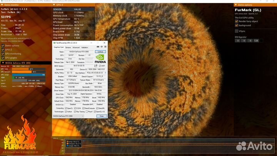Click the fan speed RPM bar

click(x=28, y=81)
